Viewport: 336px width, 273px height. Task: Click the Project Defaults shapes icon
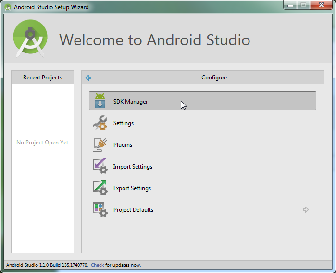[x=100, y=209]
